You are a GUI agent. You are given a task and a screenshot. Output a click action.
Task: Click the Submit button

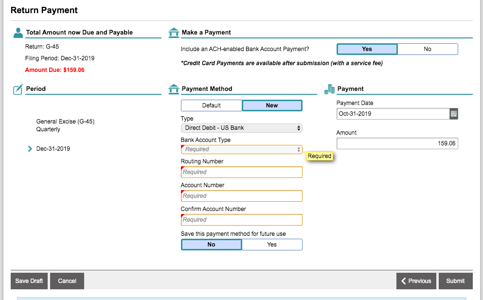[x=455, y=281]
